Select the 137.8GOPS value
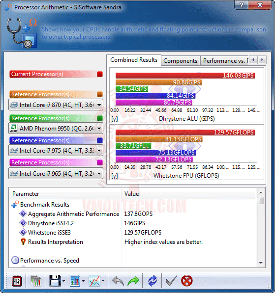Viewport: 275px width, 293px height. (138, 214)
